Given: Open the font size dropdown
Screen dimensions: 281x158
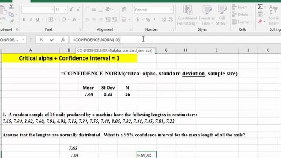Looking at the screenshot, I should (65, 10).
